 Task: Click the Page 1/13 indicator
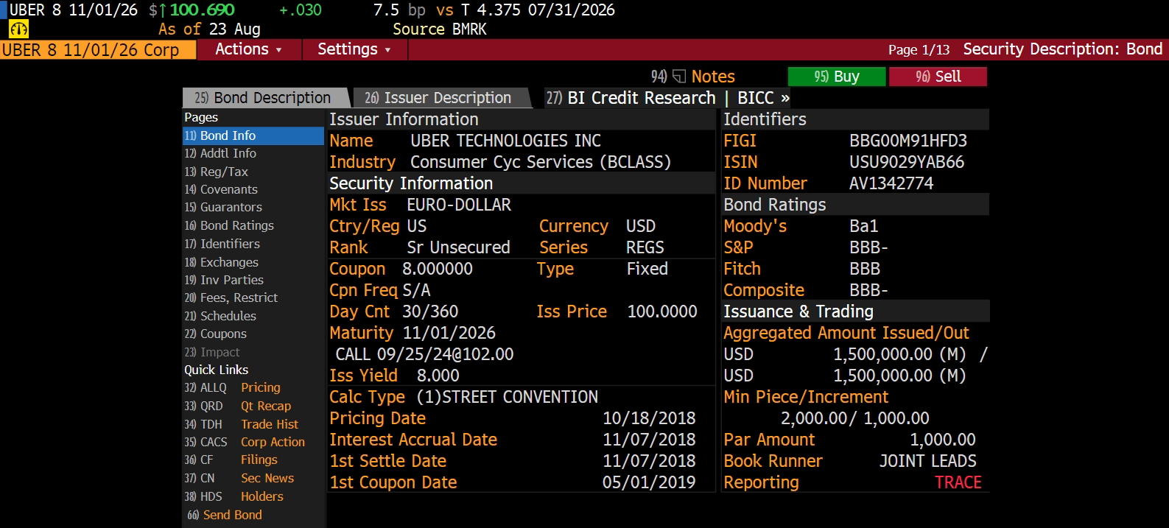(x=919, y=49)
